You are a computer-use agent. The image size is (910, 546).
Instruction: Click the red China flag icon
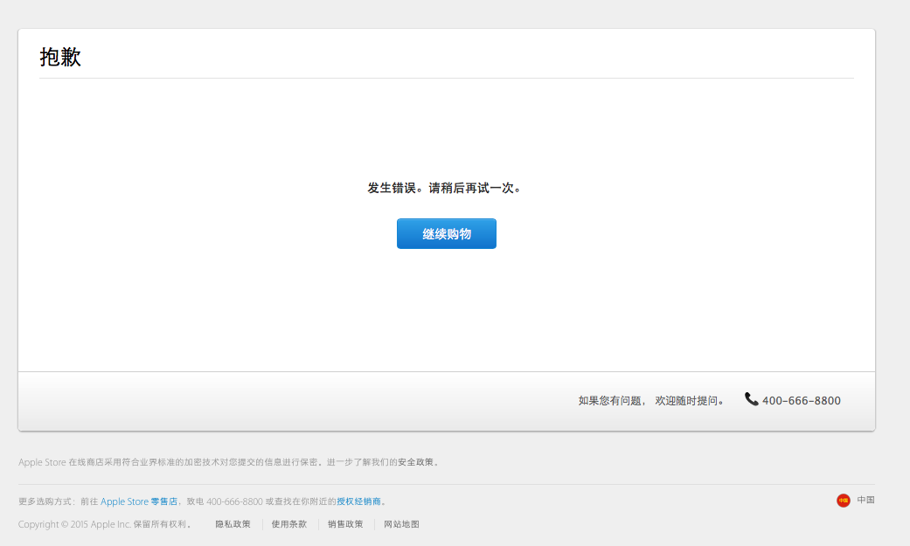pos(843,501)
